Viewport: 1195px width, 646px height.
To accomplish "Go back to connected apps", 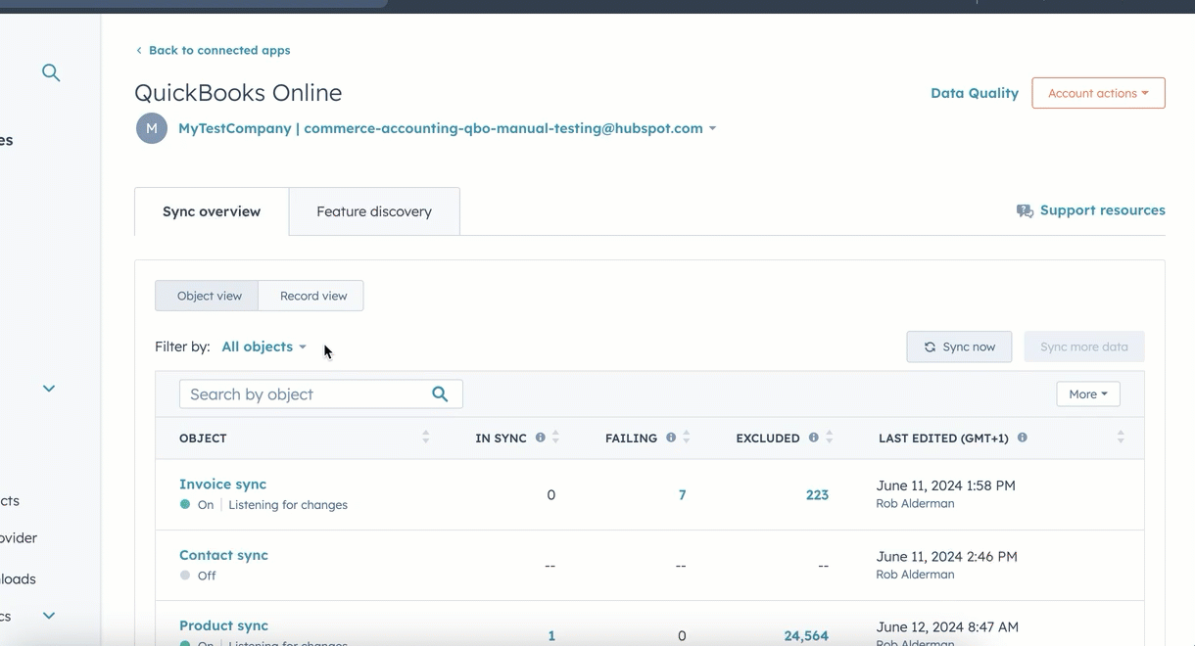I will 219,50.
